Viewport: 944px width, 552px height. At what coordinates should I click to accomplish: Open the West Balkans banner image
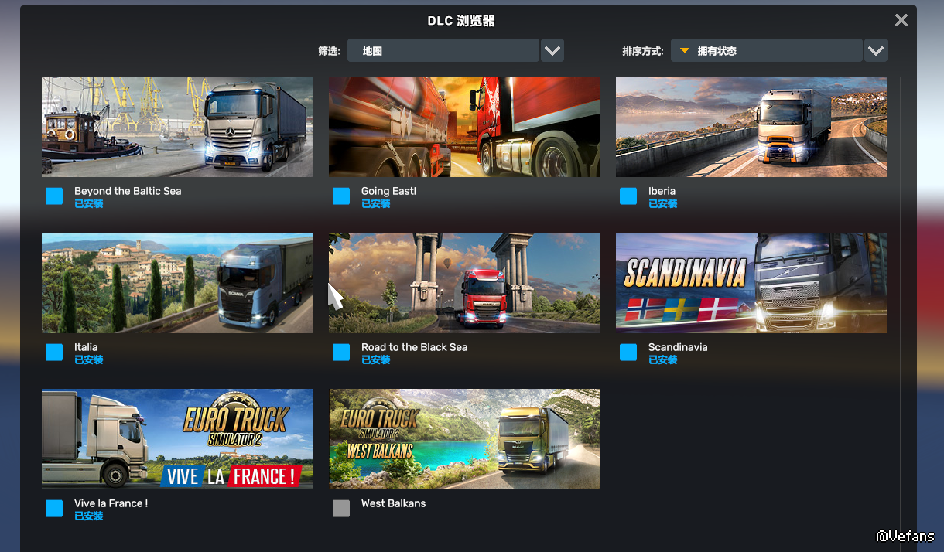pyautogui.click(x=464, y=439)
